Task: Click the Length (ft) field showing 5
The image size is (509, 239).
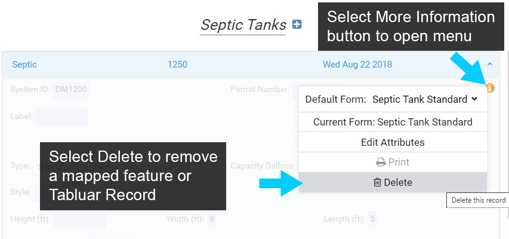Action: pos(372,219)
